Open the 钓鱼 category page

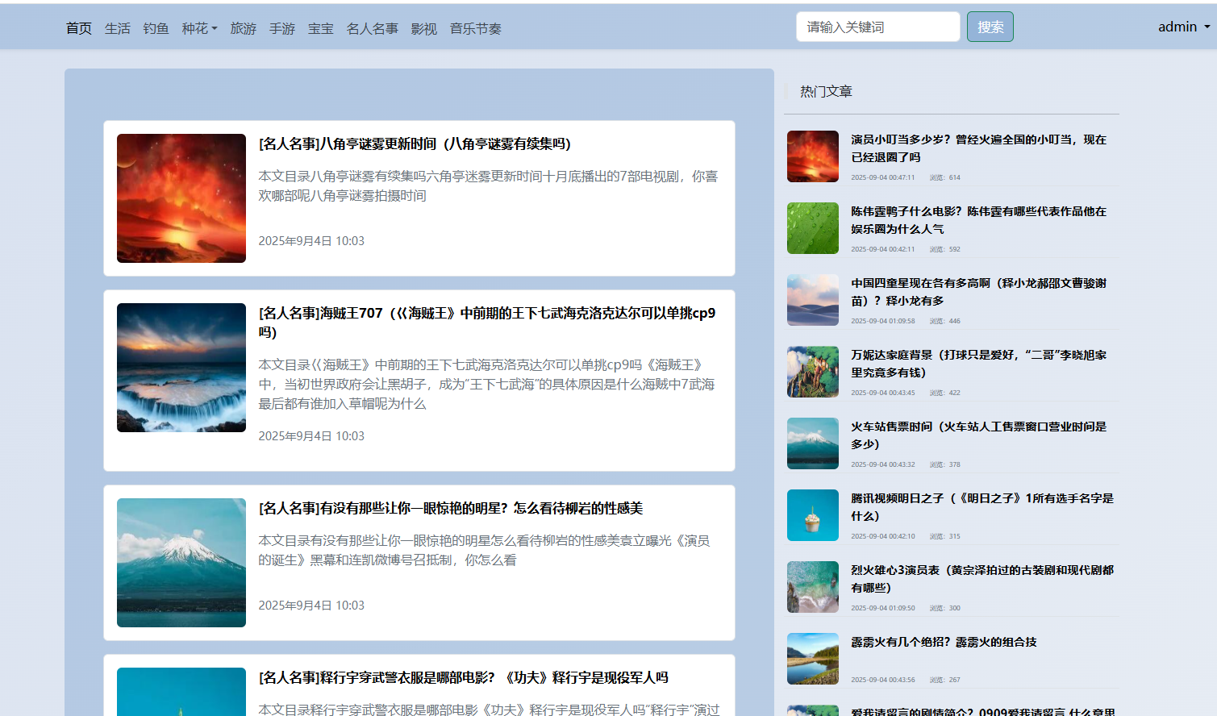click(156, 27)
